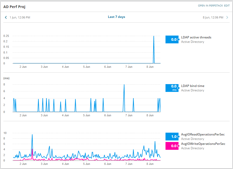
Task: Click the 1 Jun, 12:06 PM start date
Action: click(20, 17)
